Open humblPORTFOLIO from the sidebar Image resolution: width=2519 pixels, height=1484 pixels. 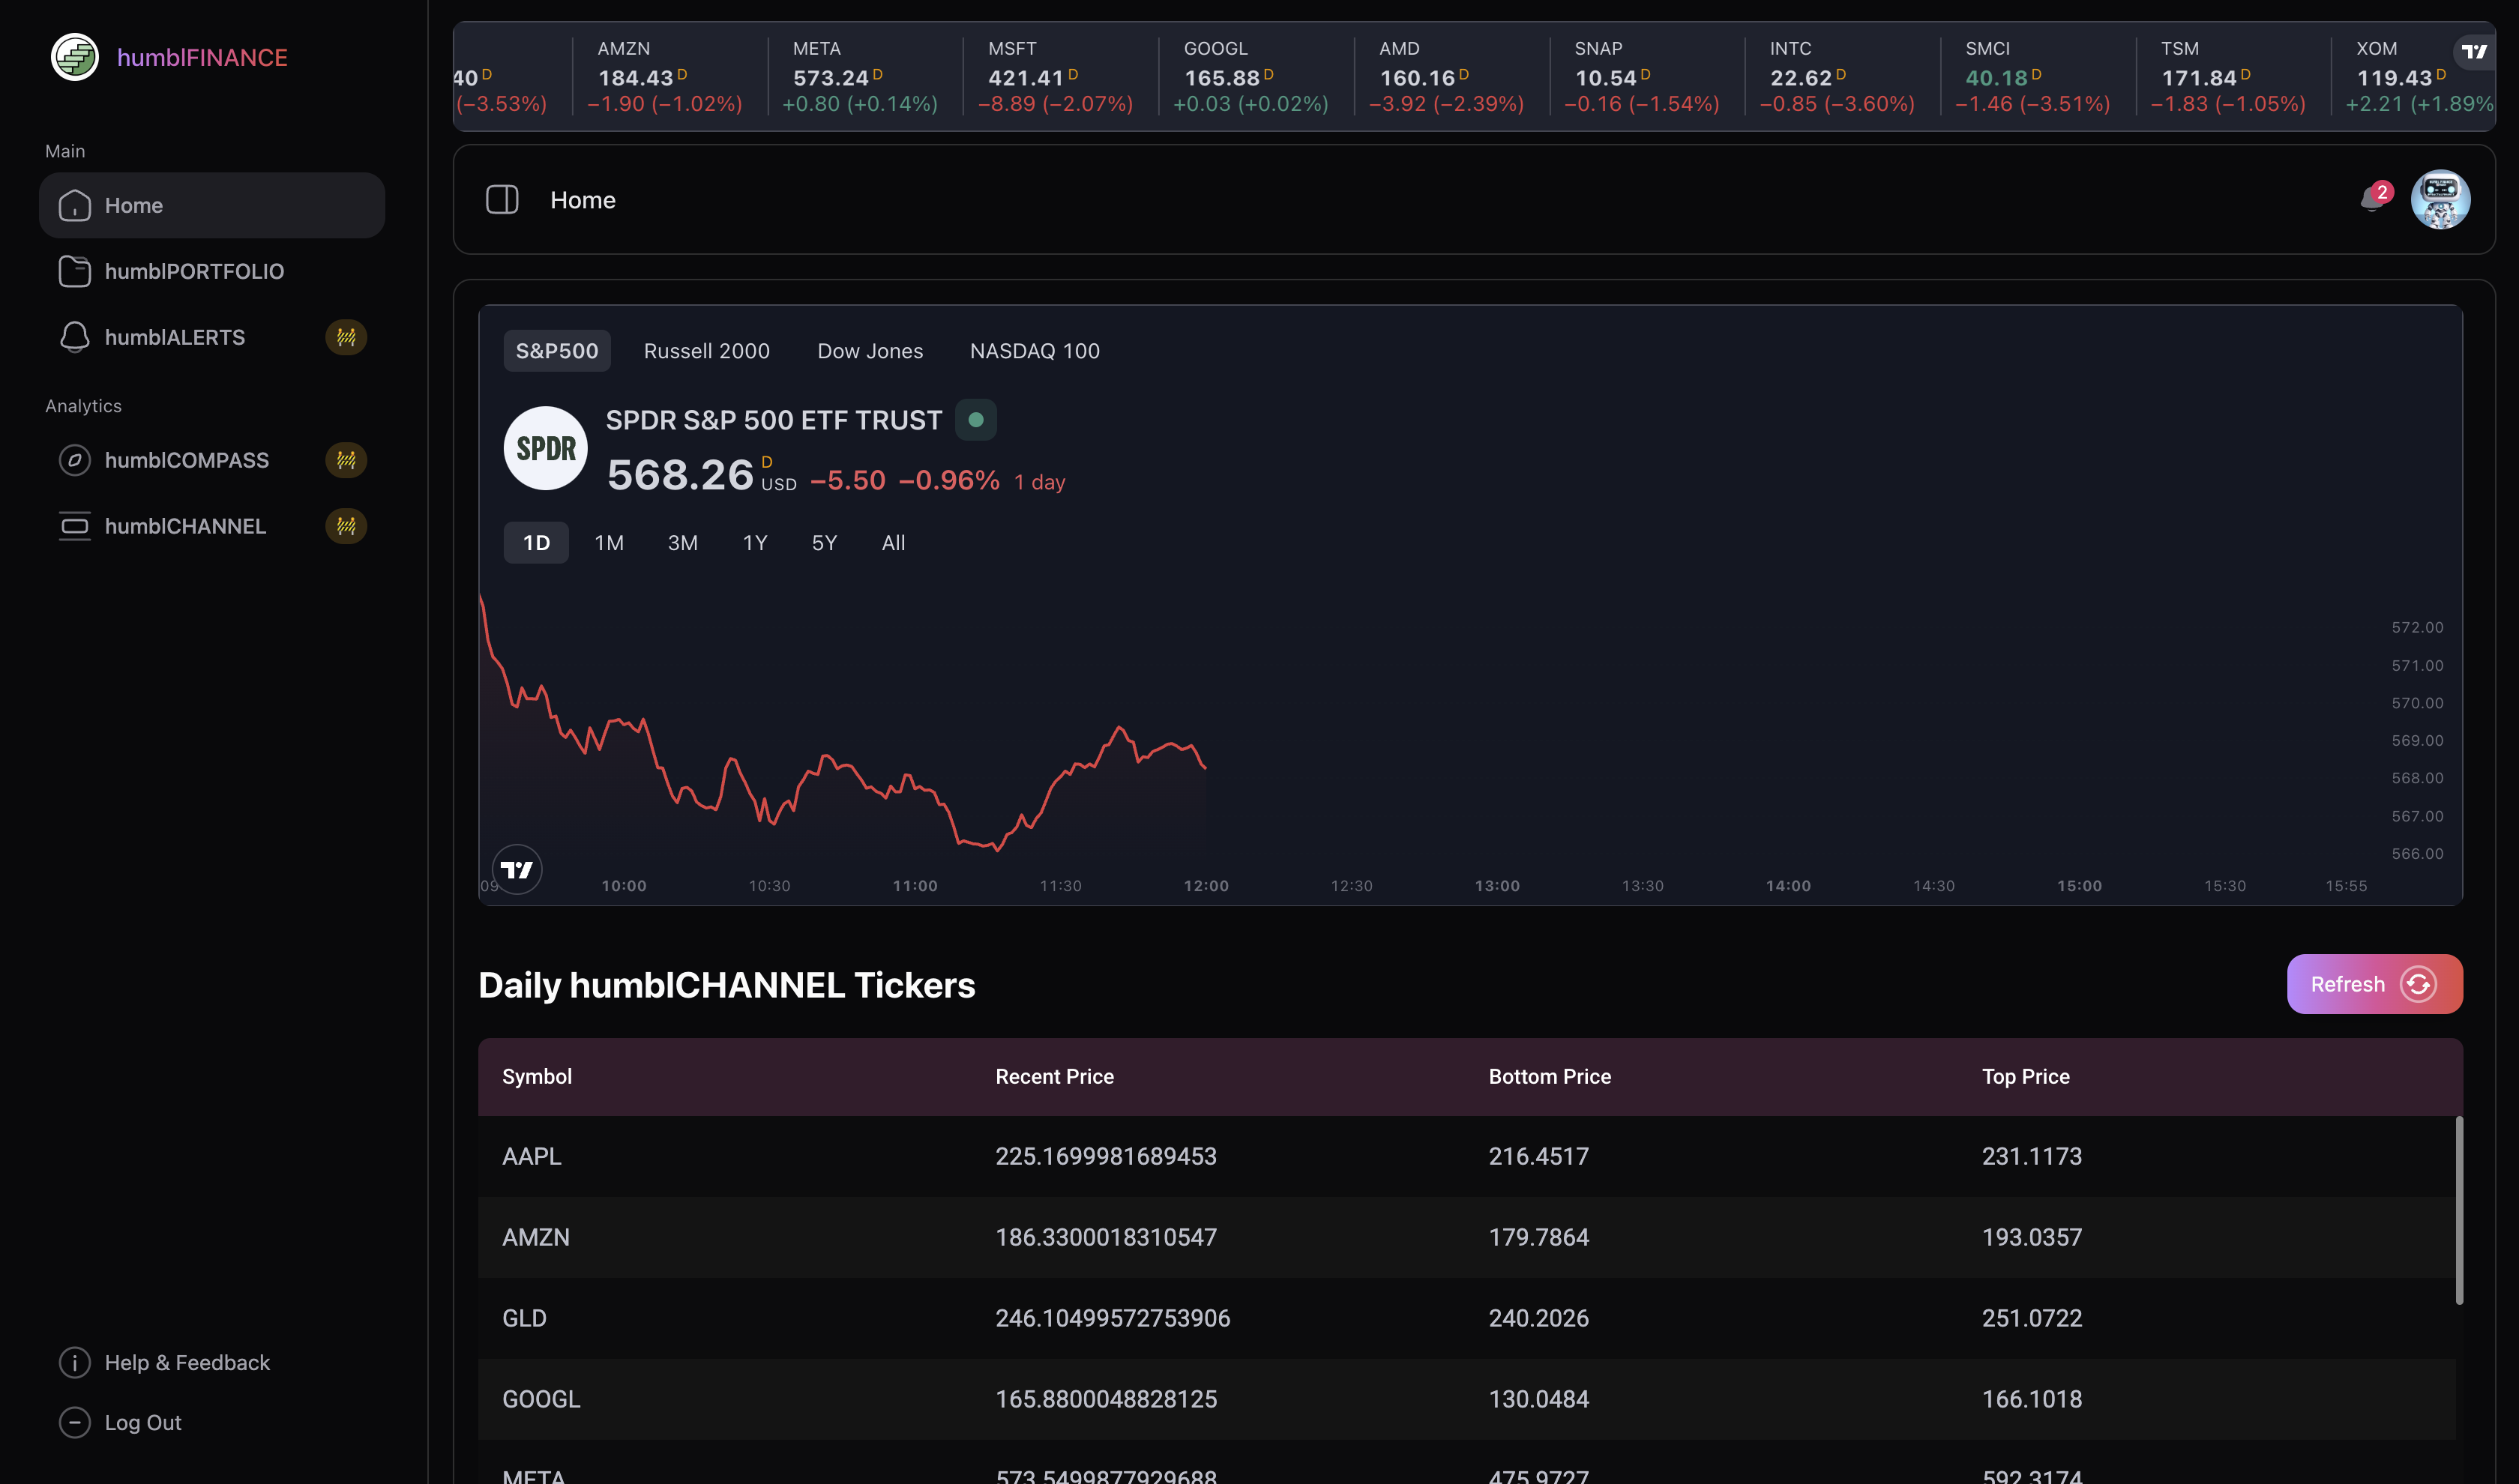tap(211, 271)
